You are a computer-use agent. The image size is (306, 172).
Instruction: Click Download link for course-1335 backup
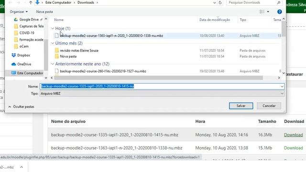(293, 135)
